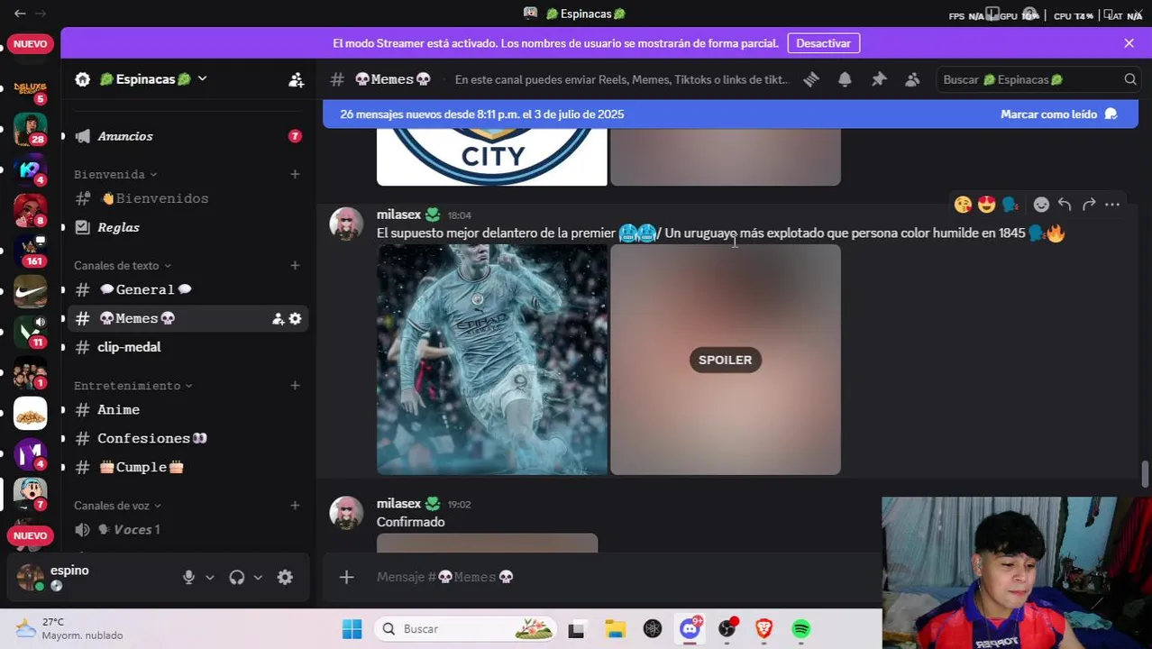Open the threads icon in channel header
The image size is (1152, 649).
click(x=811, y=79)
